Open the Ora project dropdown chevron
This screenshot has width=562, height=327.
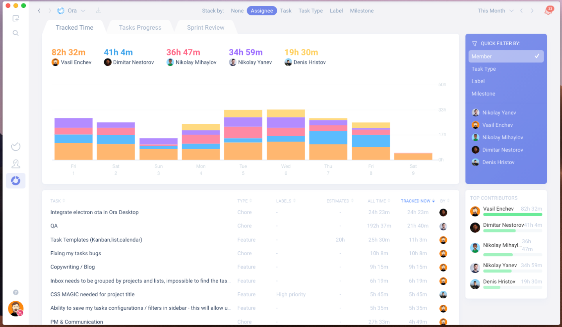coord(83,11)
